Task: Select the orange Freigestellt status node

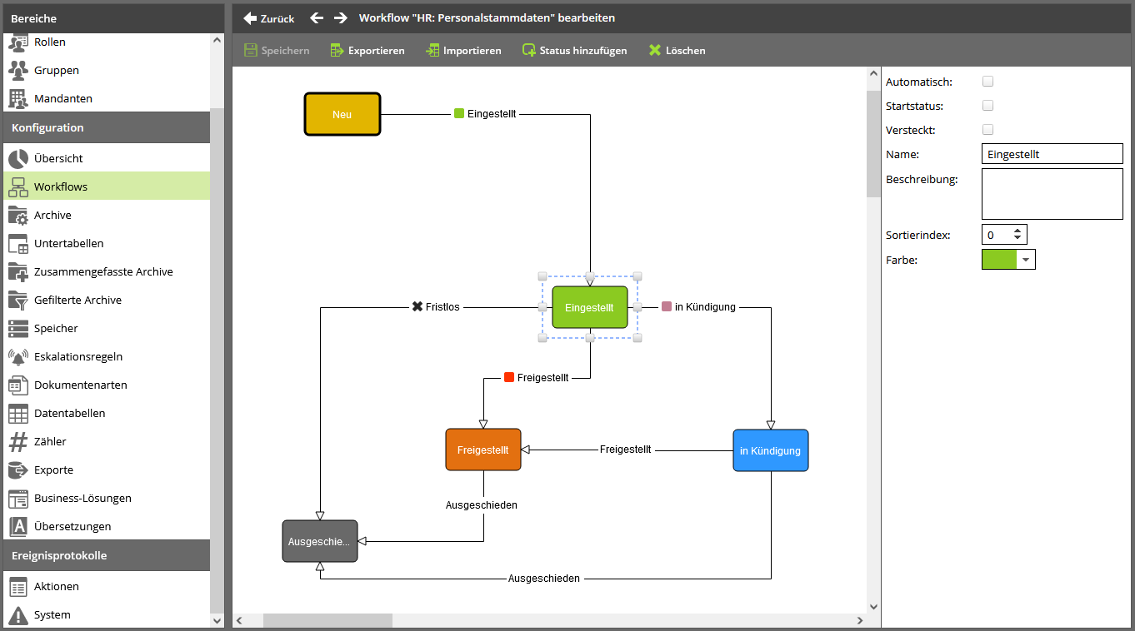Action: pos(483,450)
